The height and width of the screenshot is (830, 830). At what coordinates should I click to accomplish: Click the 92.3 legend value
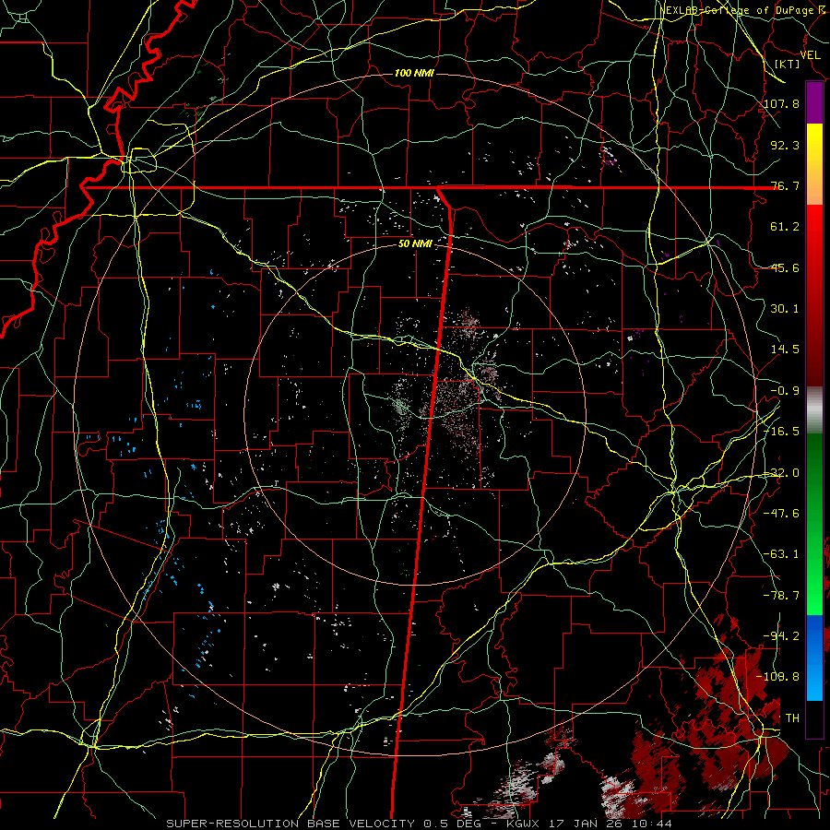(x=785, y=145)
